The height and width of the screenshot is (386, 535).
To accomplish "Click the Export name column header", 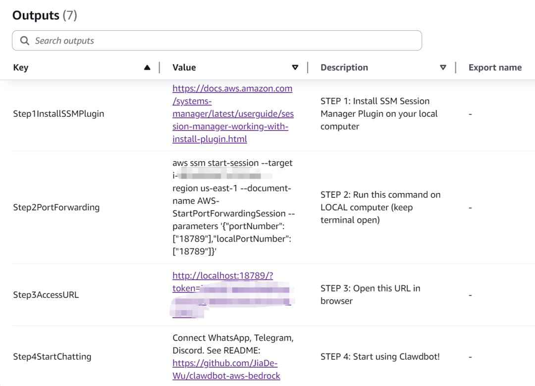I will click(x=495, y=68).
